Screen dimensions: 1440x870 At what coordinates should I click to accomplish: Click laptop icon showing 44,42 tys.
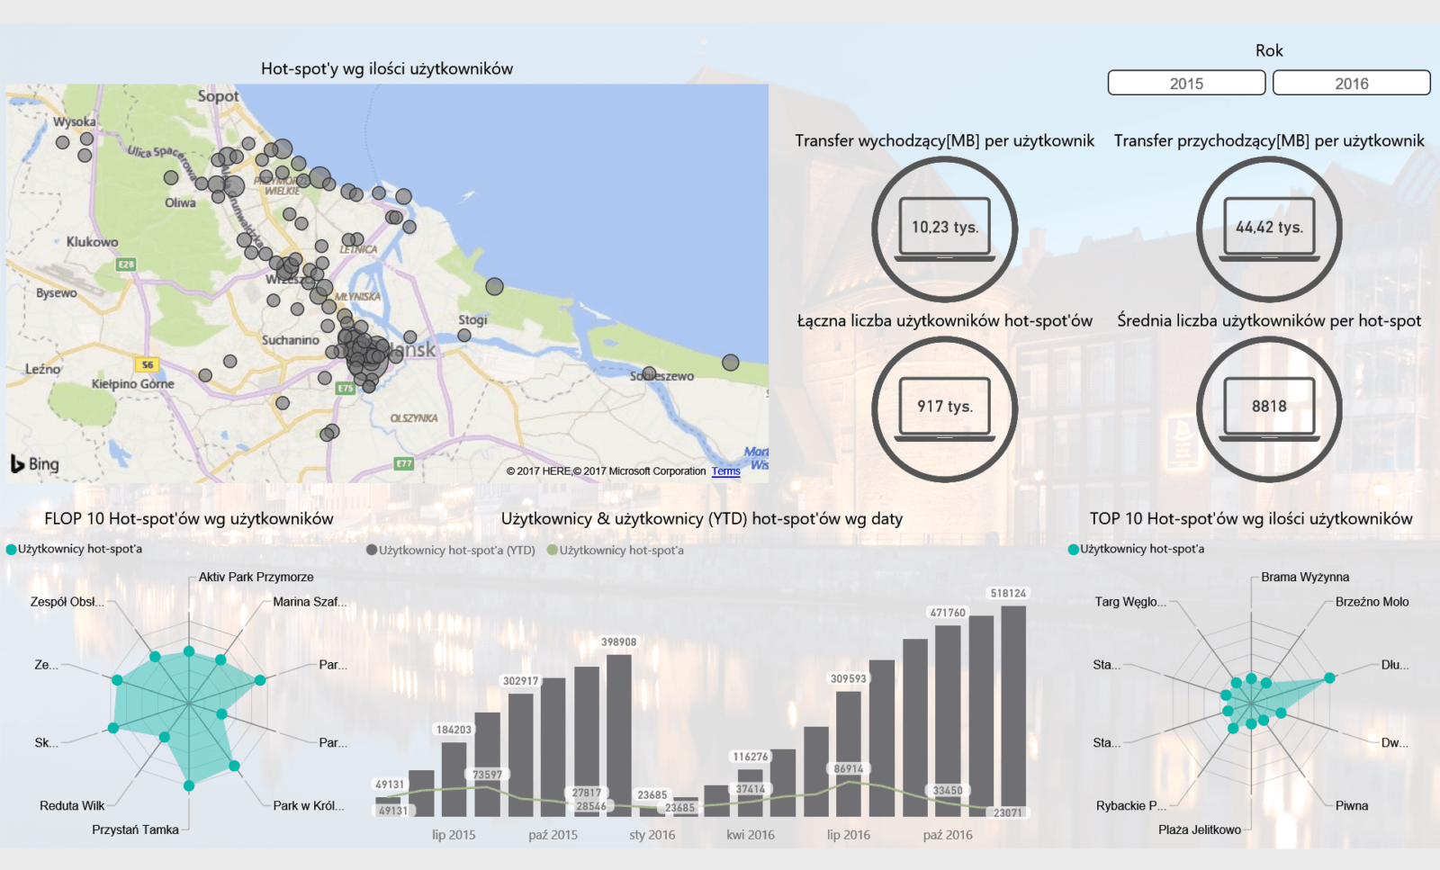coord(1268,229)
